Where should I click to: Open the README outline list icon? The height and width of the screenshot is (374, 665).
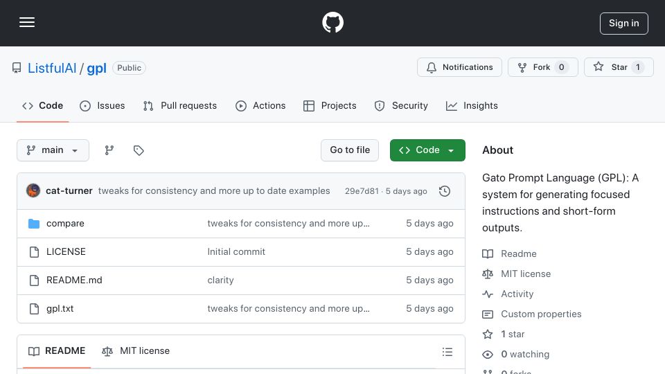(447, 352)
